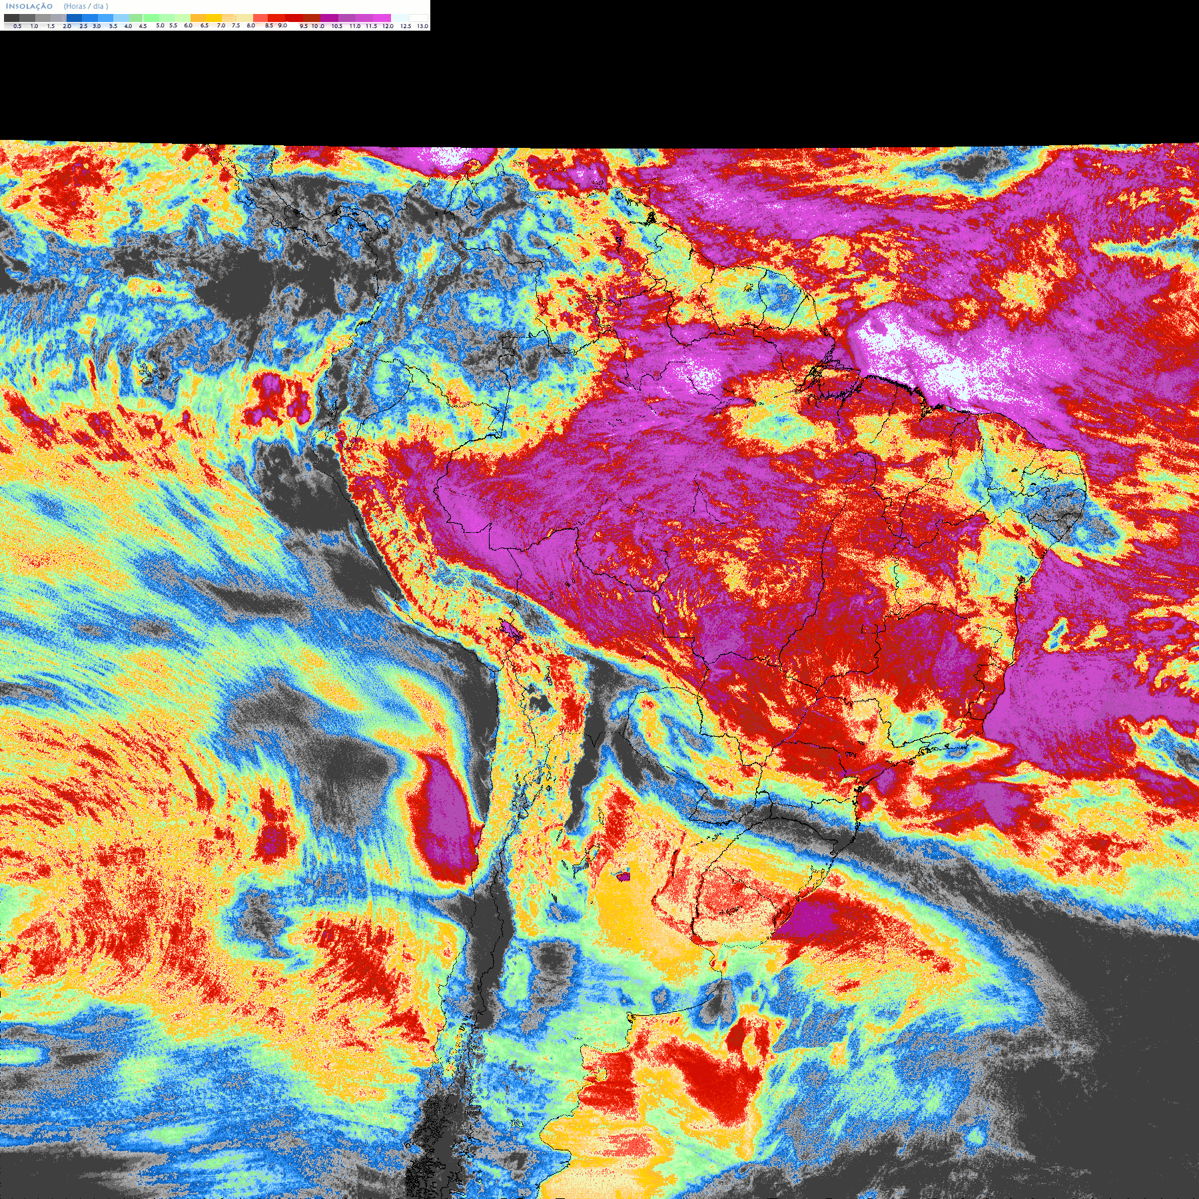The image size is (1199, 1199).
Task: Click the 3.5 legend value
Action: 113,26
